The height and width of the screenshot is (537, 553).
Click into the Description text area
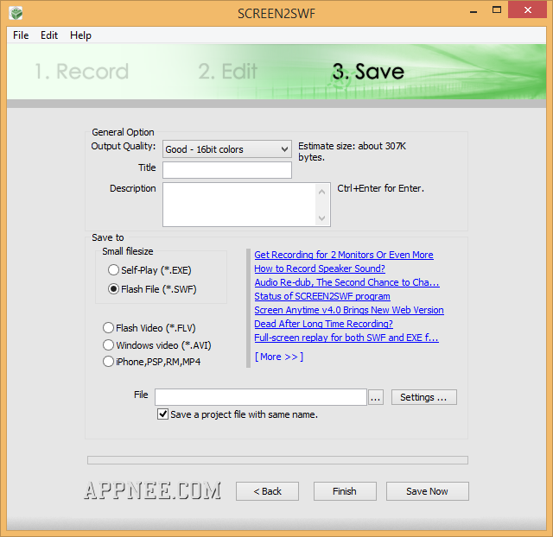[x=239, y=205]
